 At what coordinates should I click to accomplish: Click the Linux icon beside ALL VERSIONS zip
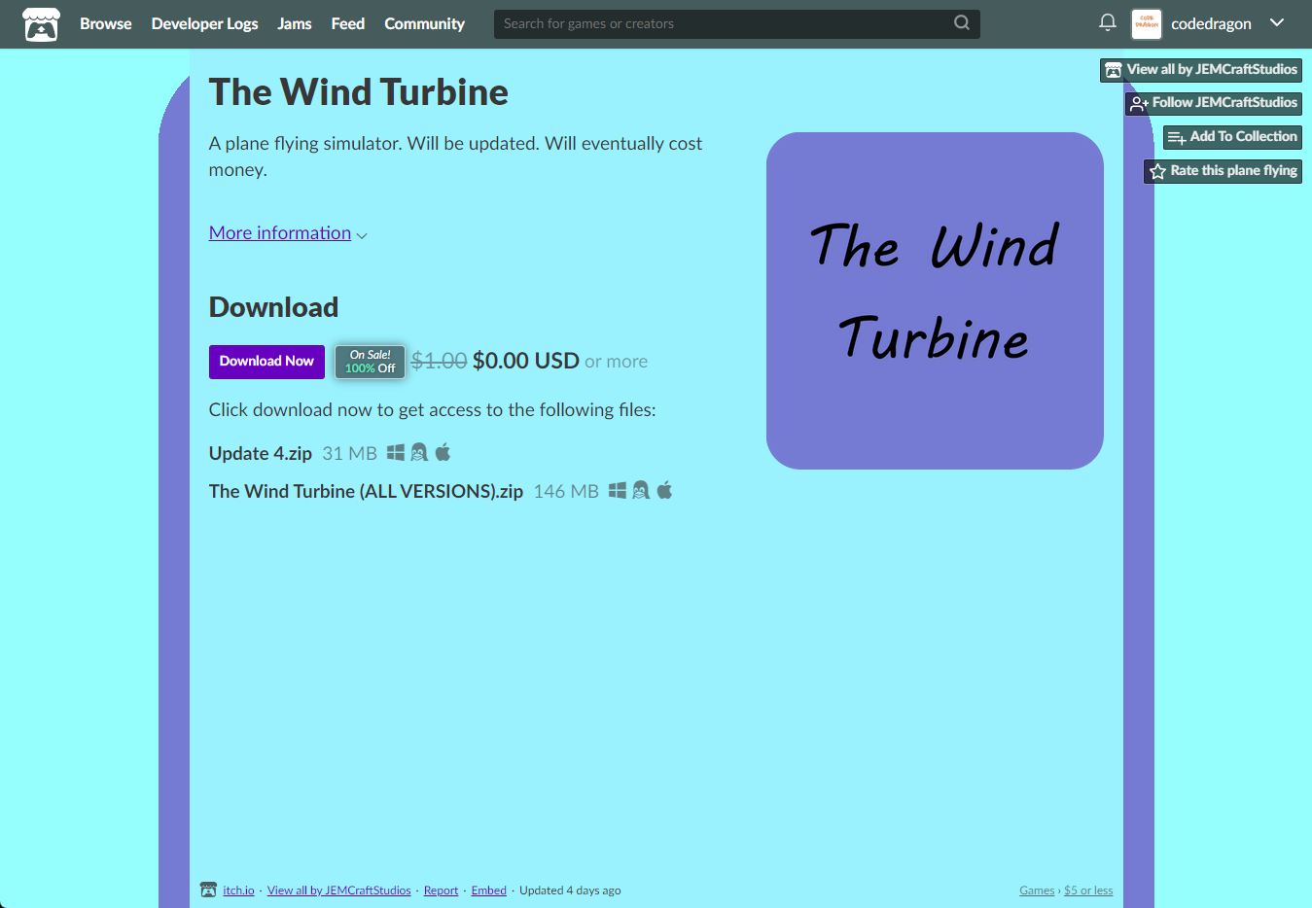pyautogui.click(x=641, y=490)
